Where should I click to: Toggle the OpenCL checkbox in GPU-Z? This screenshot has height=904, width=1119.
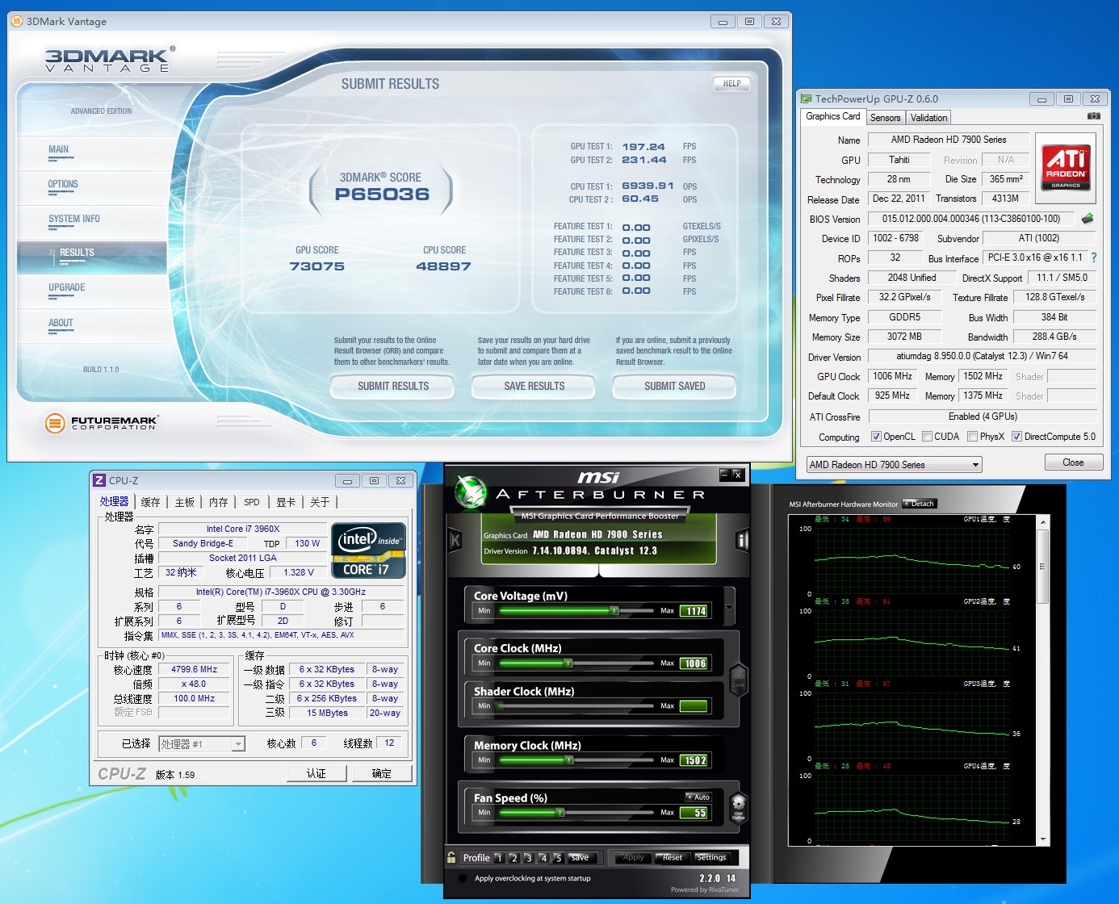pos(876,437)
